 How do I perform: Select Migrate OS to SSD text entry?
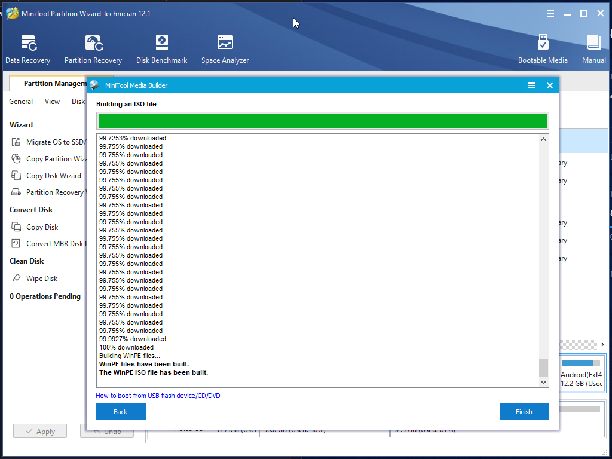pos(56,142)
